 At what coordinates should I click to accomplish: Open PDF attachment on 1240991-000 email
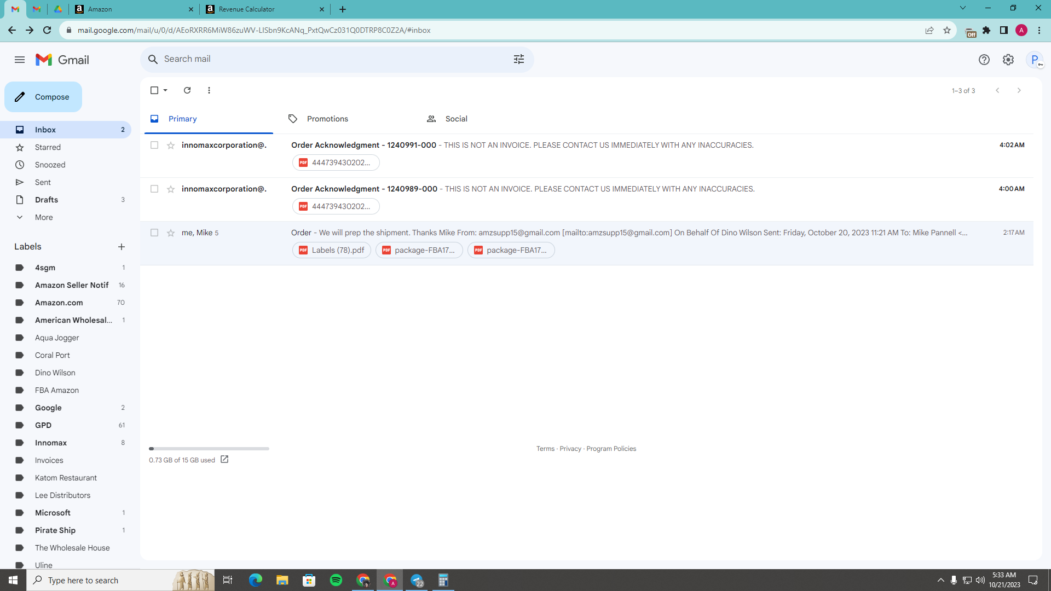pyautogui.click(x=336, y=163)
